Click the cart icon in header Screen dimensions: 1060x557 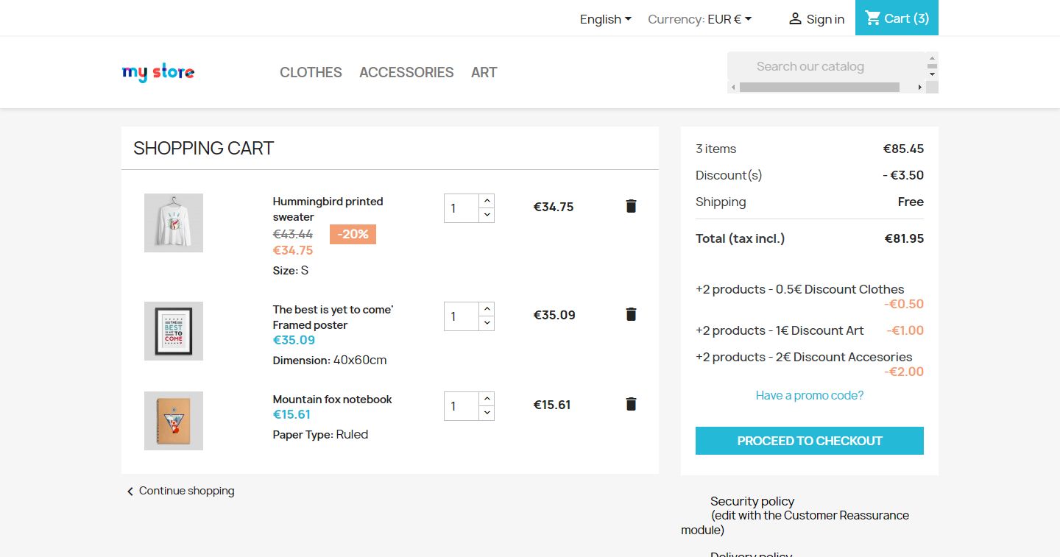(x=873, y=18)
